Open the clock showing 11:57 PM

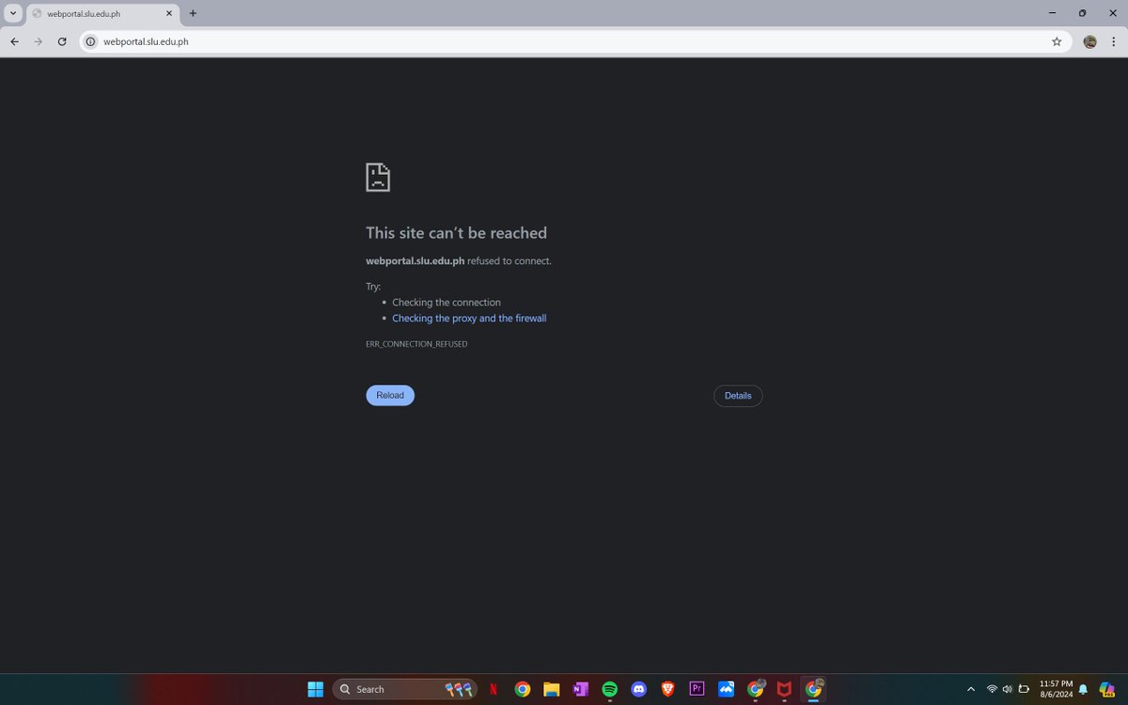coord(1056,689)
